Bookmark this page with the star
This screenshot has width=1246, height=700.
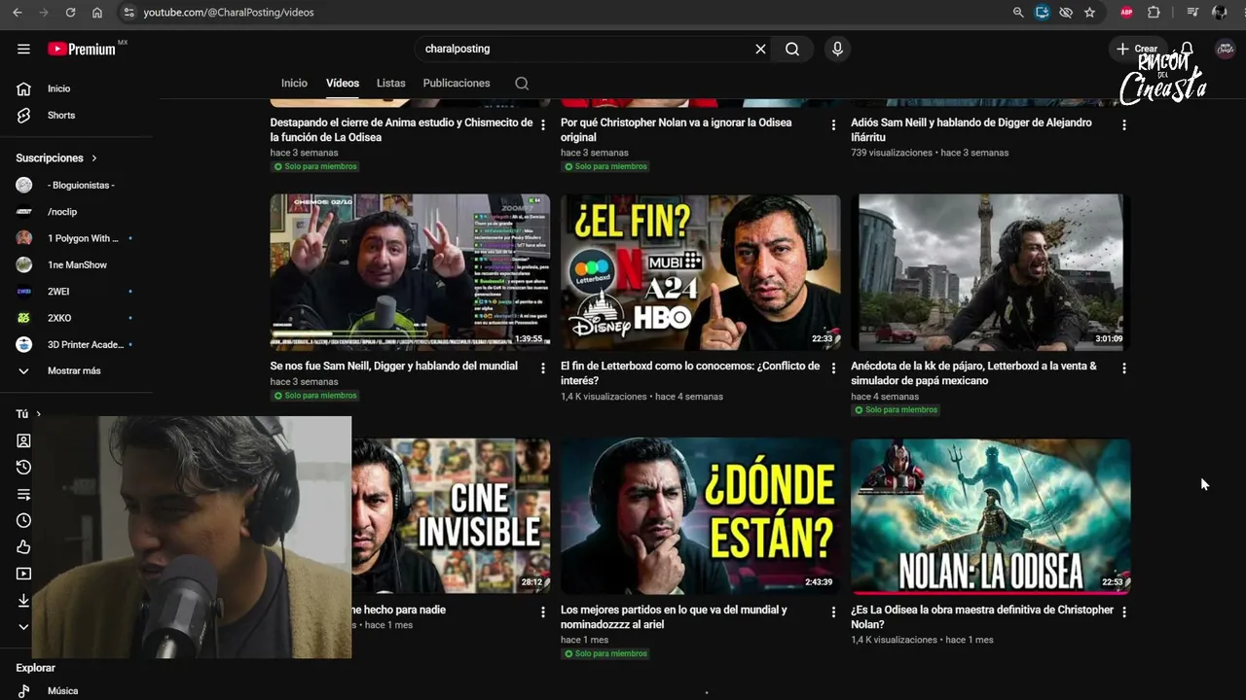[x=1089, y=13]
